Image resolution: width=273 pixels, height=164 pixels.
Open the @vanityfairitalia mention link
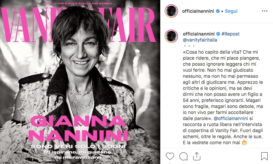click(x=200, y=40)
